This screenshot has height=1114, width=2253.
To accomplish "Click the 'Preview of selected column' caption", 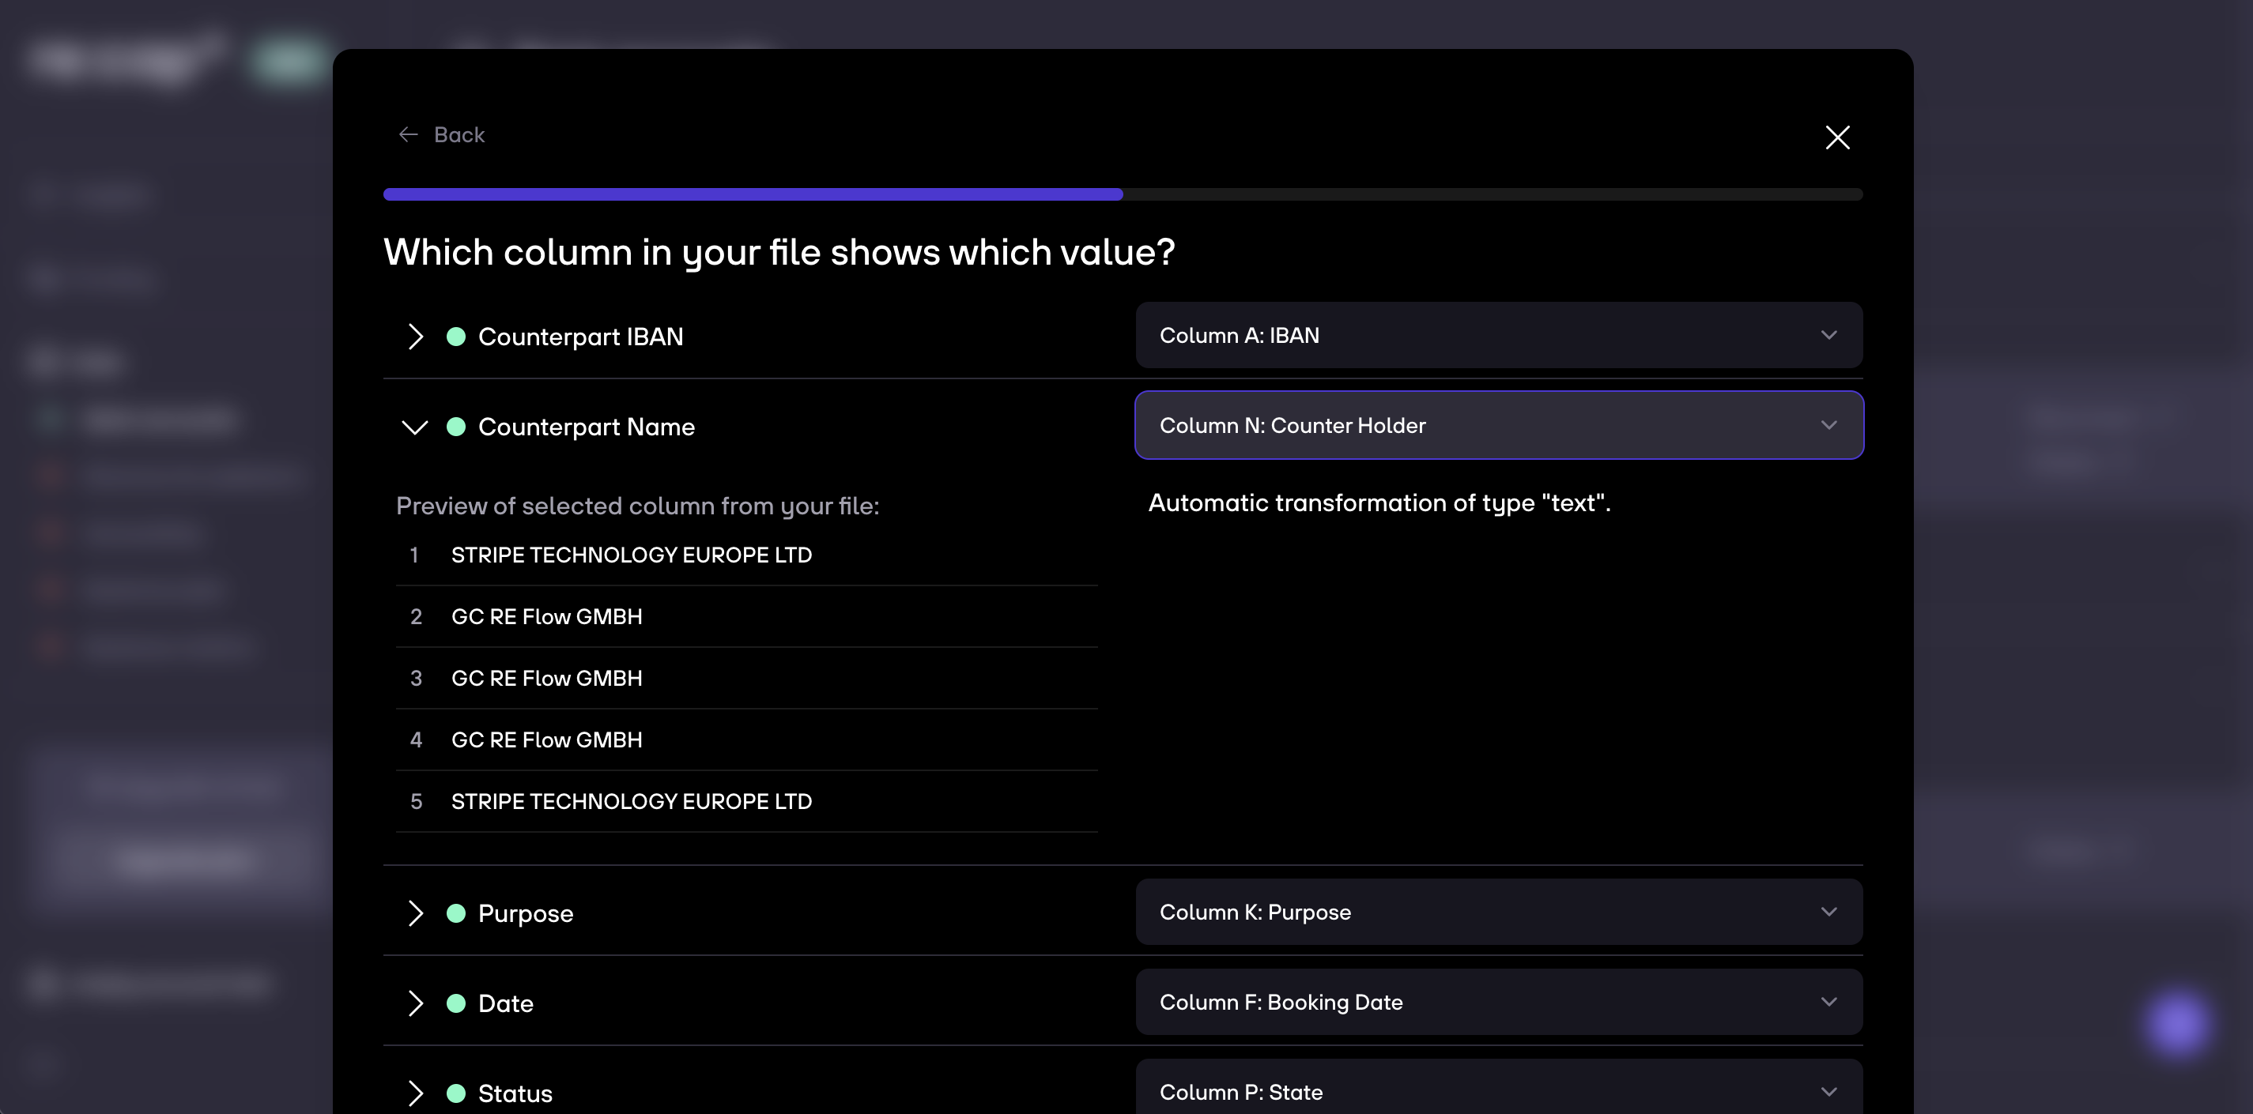I will click(x=638, y=506).
